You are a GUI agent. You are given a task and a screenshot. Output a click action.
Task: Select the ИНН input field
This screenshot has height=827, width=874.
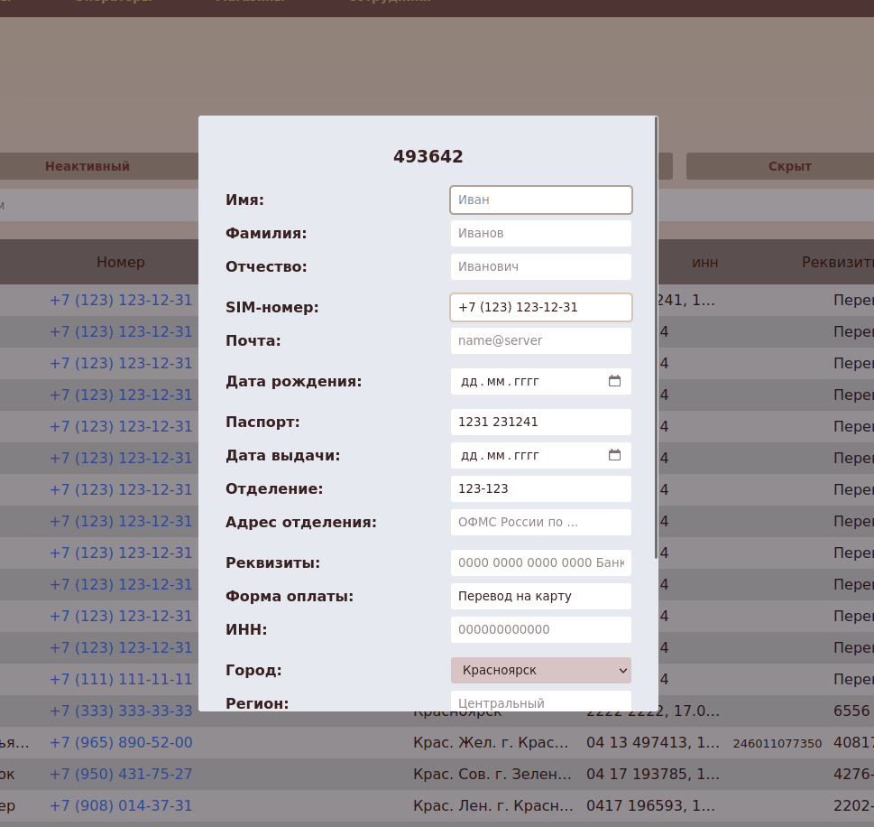tap(540, 629)
